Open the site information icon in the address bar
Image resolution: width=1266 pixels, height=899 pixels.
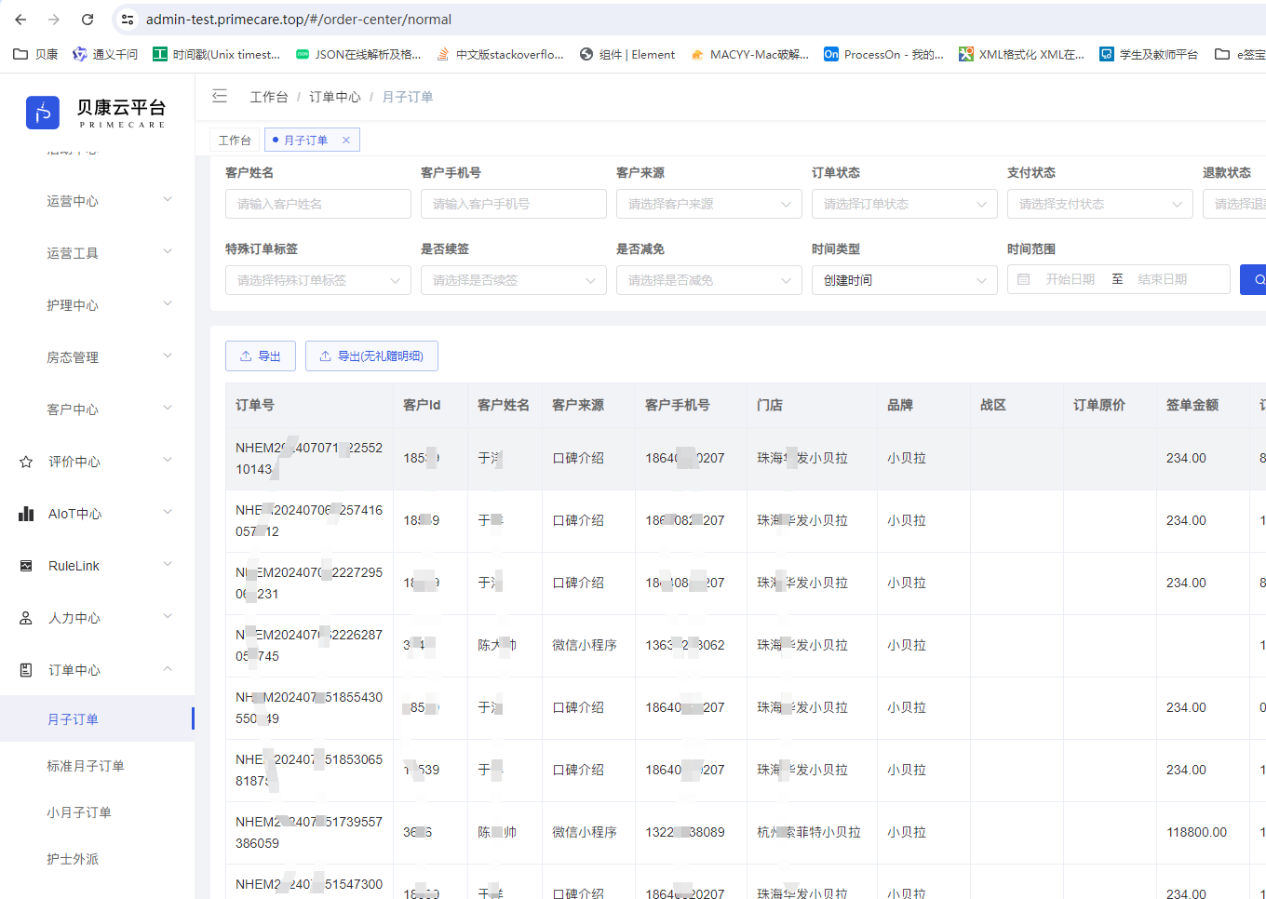coord(128,19)
